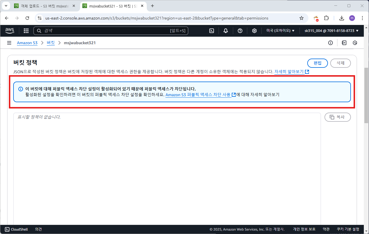Copy the policy with the 복사 button

click(338, 117)
